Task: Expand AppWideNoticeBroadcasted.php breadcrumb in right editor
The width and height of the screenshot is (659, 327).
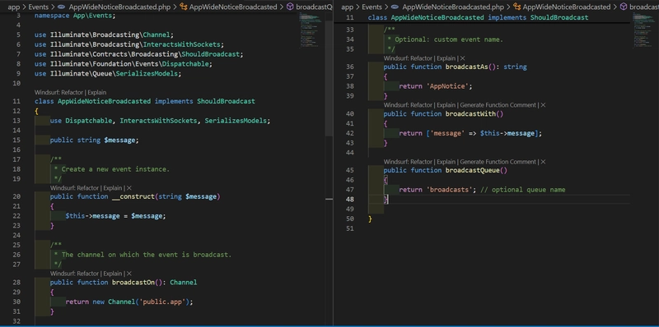Action: tap(452, 7)
